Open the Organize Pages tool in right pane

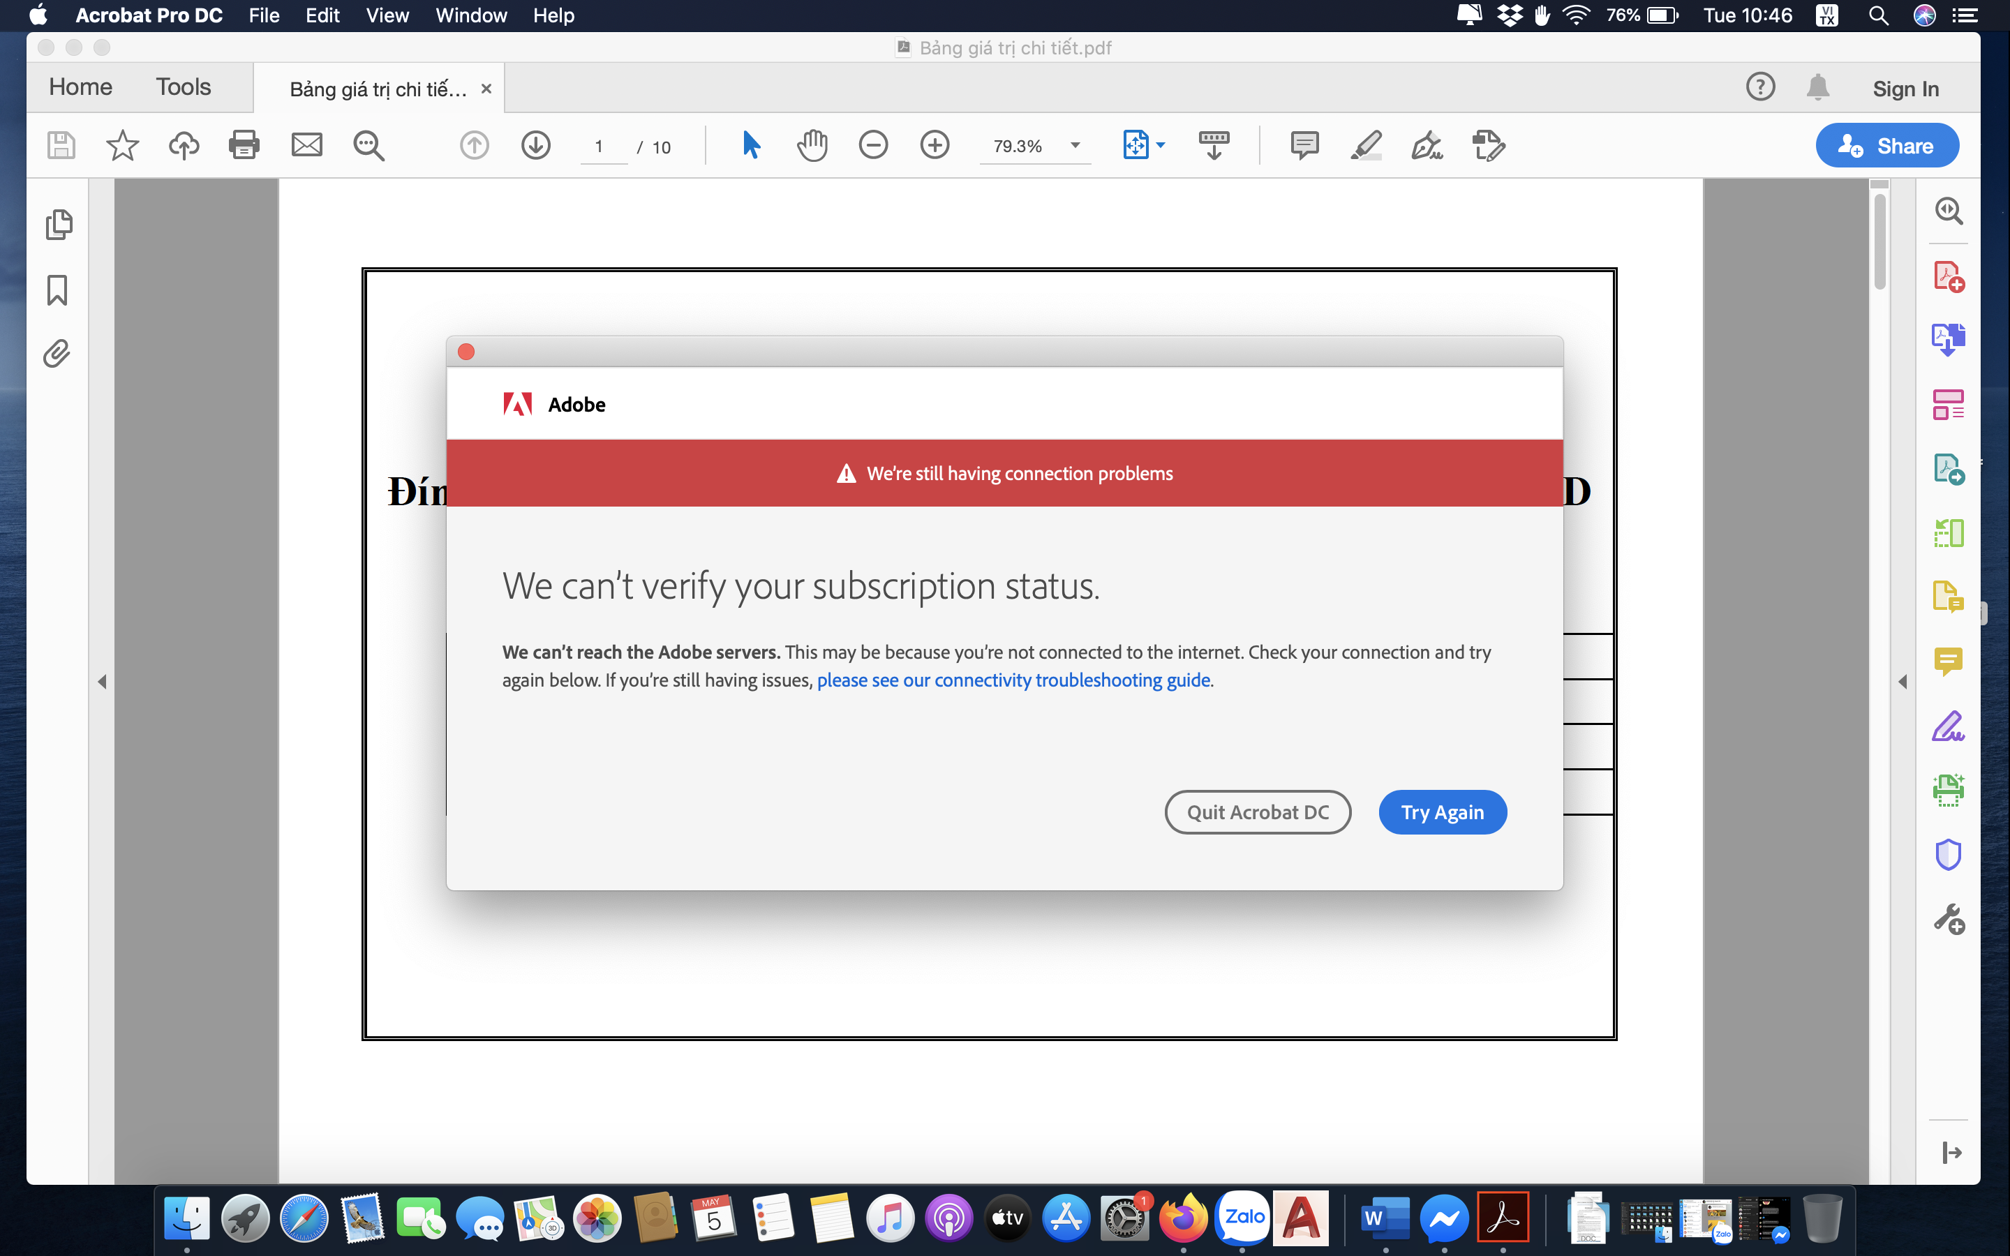1949,405
